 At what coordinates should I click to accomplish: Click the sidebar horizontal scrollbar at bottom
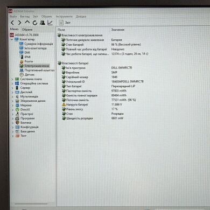[31, 204]
